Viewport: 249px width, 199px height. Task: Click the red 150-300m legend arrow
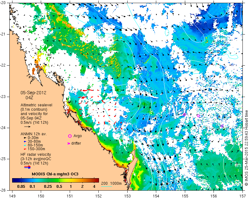pyautogui.click(x=25, y=149)
